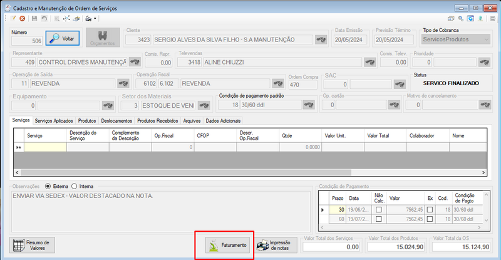
Task: Click the edit record pencil icon in toolbar
Action: 13,19
